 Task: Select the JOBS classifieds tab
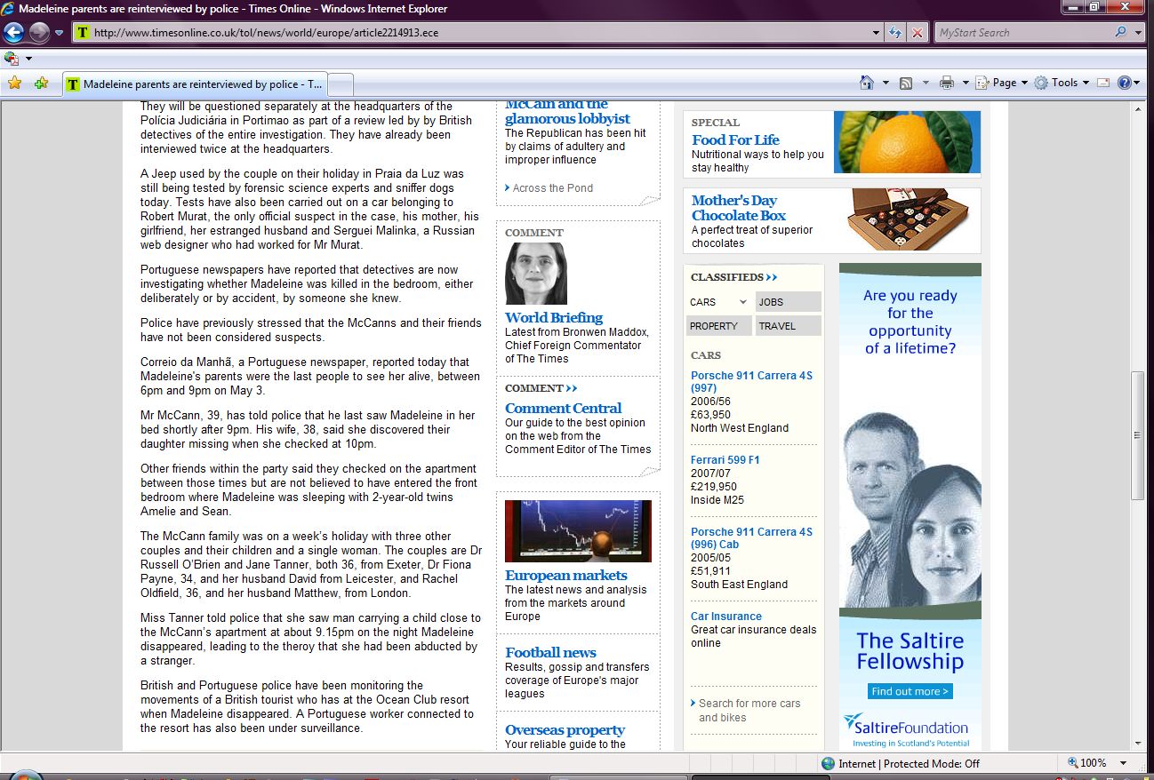788,302
